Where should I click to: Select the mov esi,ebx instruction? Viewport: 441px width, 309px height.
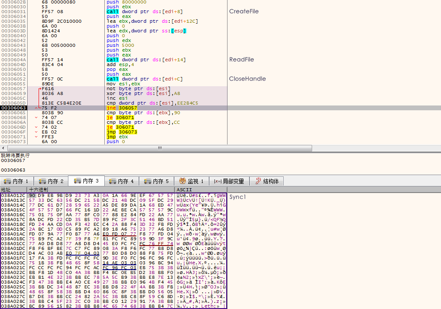pos(123,84)
